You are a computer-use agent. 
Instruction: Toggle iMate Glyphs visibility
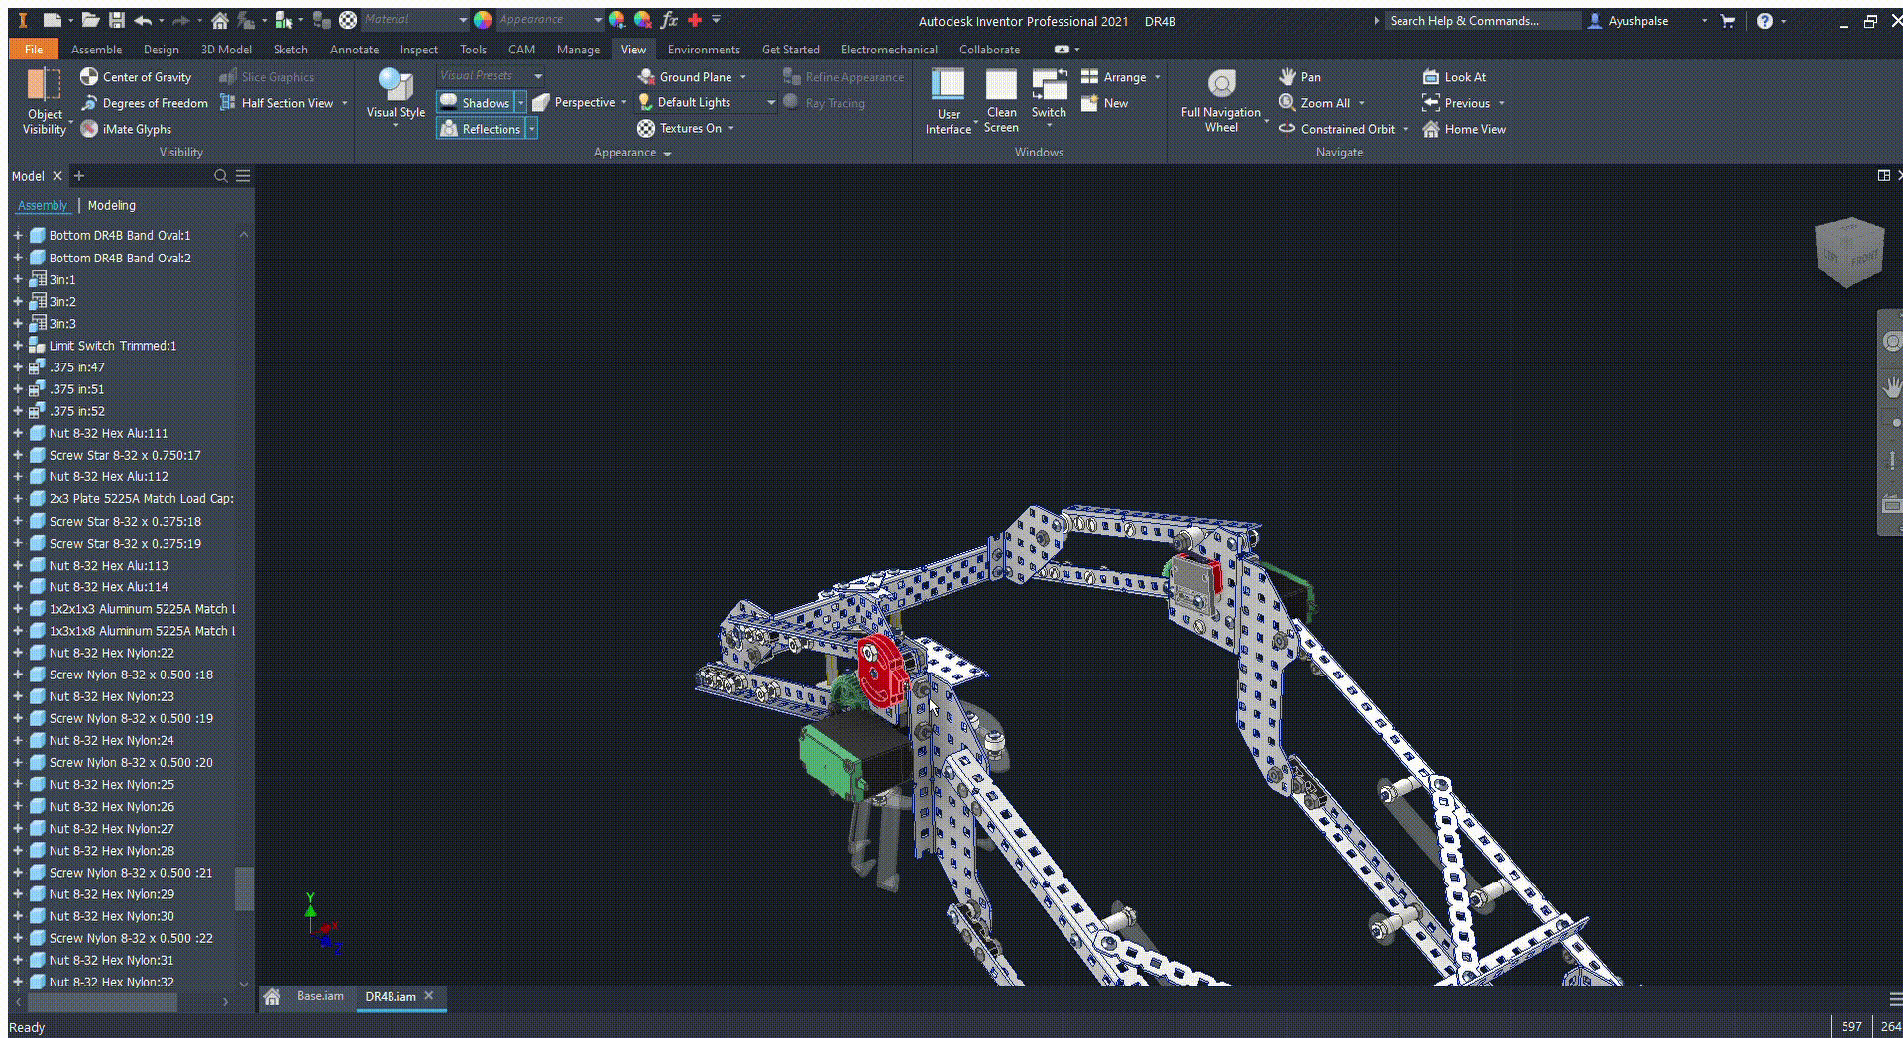126,129
